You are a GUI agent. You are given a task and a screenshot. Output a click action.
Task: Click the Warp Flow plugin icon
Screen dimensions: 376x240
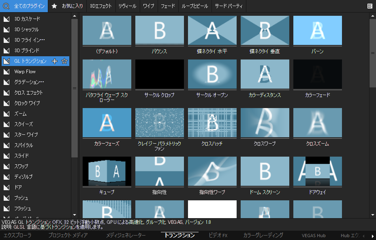coord(6,72)
